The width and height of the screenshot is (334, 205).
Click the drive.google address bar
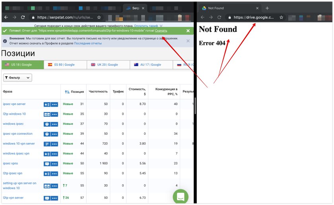(x=254, y=17)
